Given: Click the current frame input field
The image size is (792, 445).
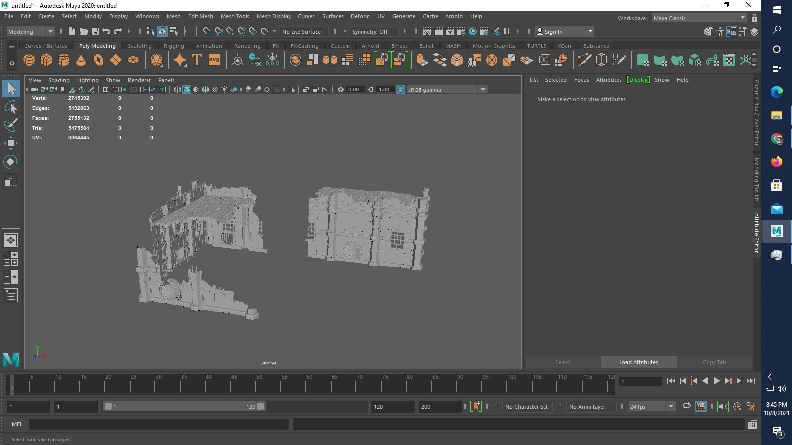Looking at the screenshot, I should coord(641,381).
